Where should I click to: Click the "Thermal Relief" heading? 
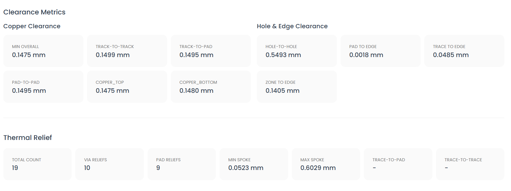(28, 138)
